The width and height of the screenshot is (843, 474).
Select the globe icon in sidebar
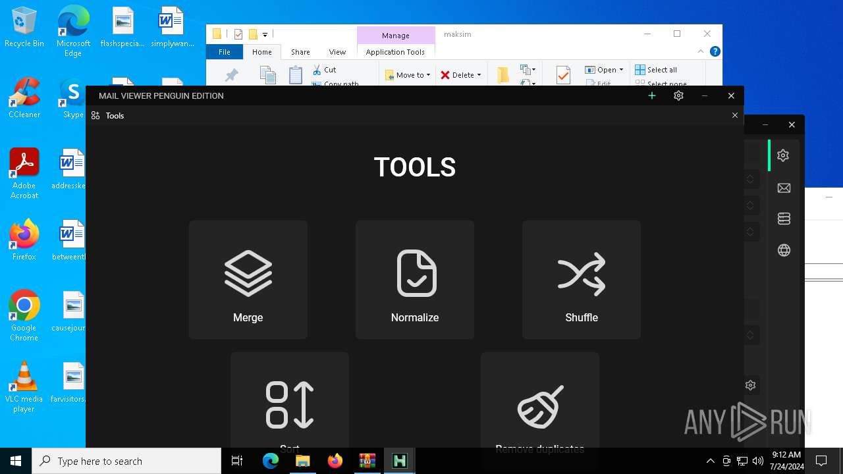784,250
